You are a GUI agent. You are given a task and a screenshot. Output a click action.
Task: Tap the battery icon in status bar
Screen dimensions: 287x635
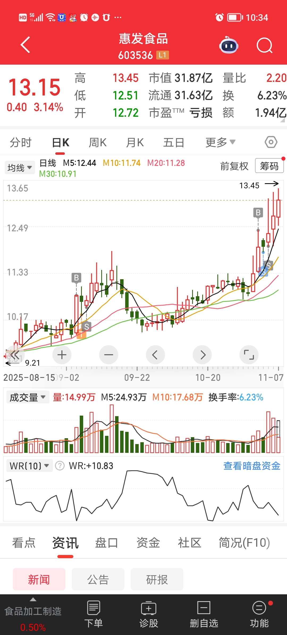pyautogui.click(x=235, y=18)
